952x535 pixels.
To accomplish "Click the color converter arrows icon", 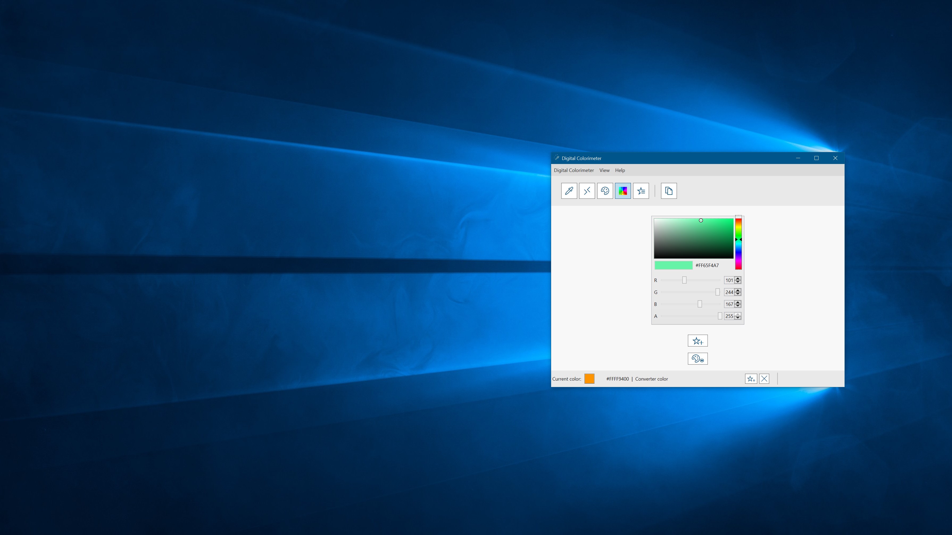I will (587, 191).
